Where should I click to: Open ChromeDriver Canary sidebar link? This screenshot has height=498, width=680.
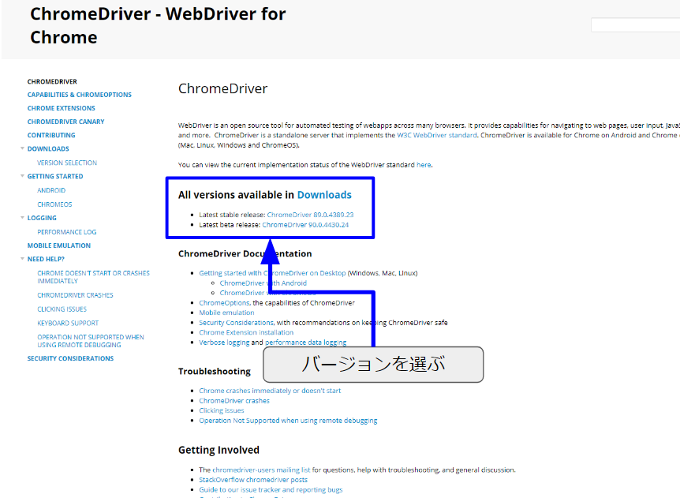(66, 122)
